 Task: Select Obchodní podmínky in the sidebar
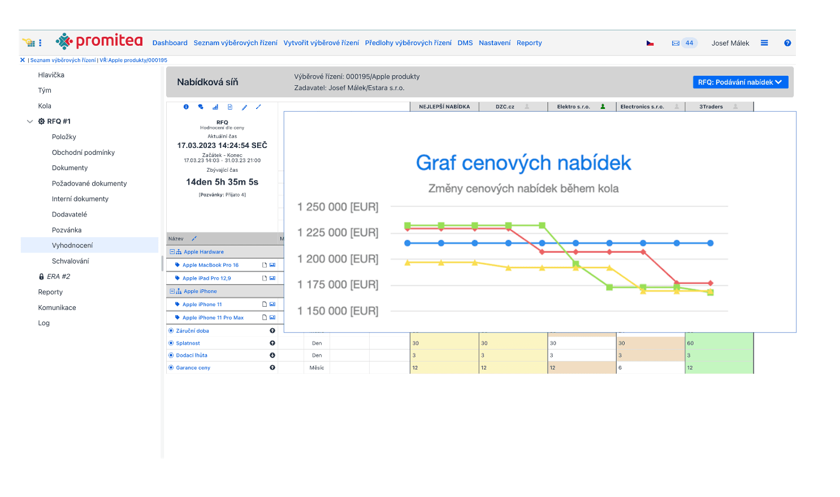[83, 152]
